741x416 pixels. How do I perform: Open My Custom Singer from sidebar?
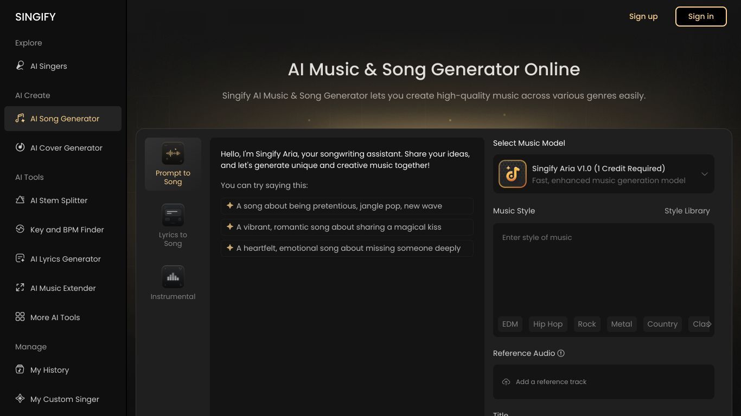click(63, 399)
